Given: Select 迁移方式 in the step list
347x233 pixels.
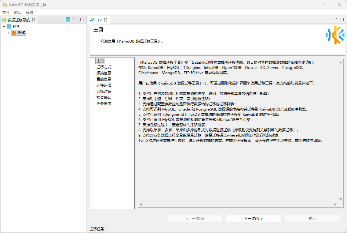Looking at the screenshot, I should (104, 67).
